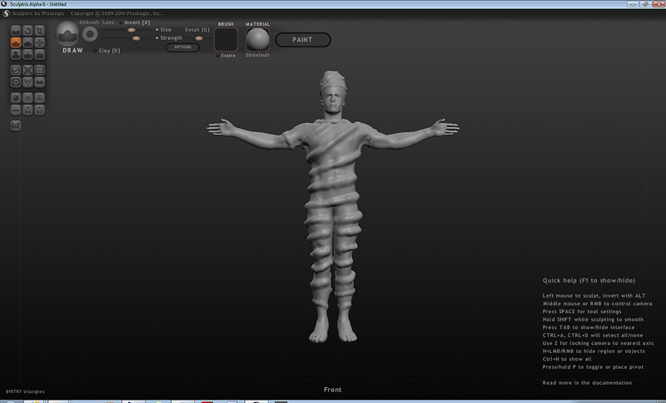Viewport: 666px width, 403px height.
Task: Select the Flatten tool icon
Action: click(28, 42)
